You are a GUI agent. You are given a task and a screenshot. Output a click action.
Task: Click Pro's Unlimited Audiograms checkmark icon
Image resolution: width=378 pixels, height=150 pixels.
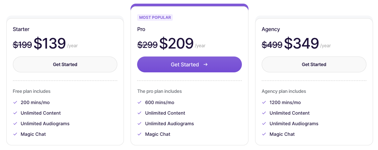tap(139, 124)
